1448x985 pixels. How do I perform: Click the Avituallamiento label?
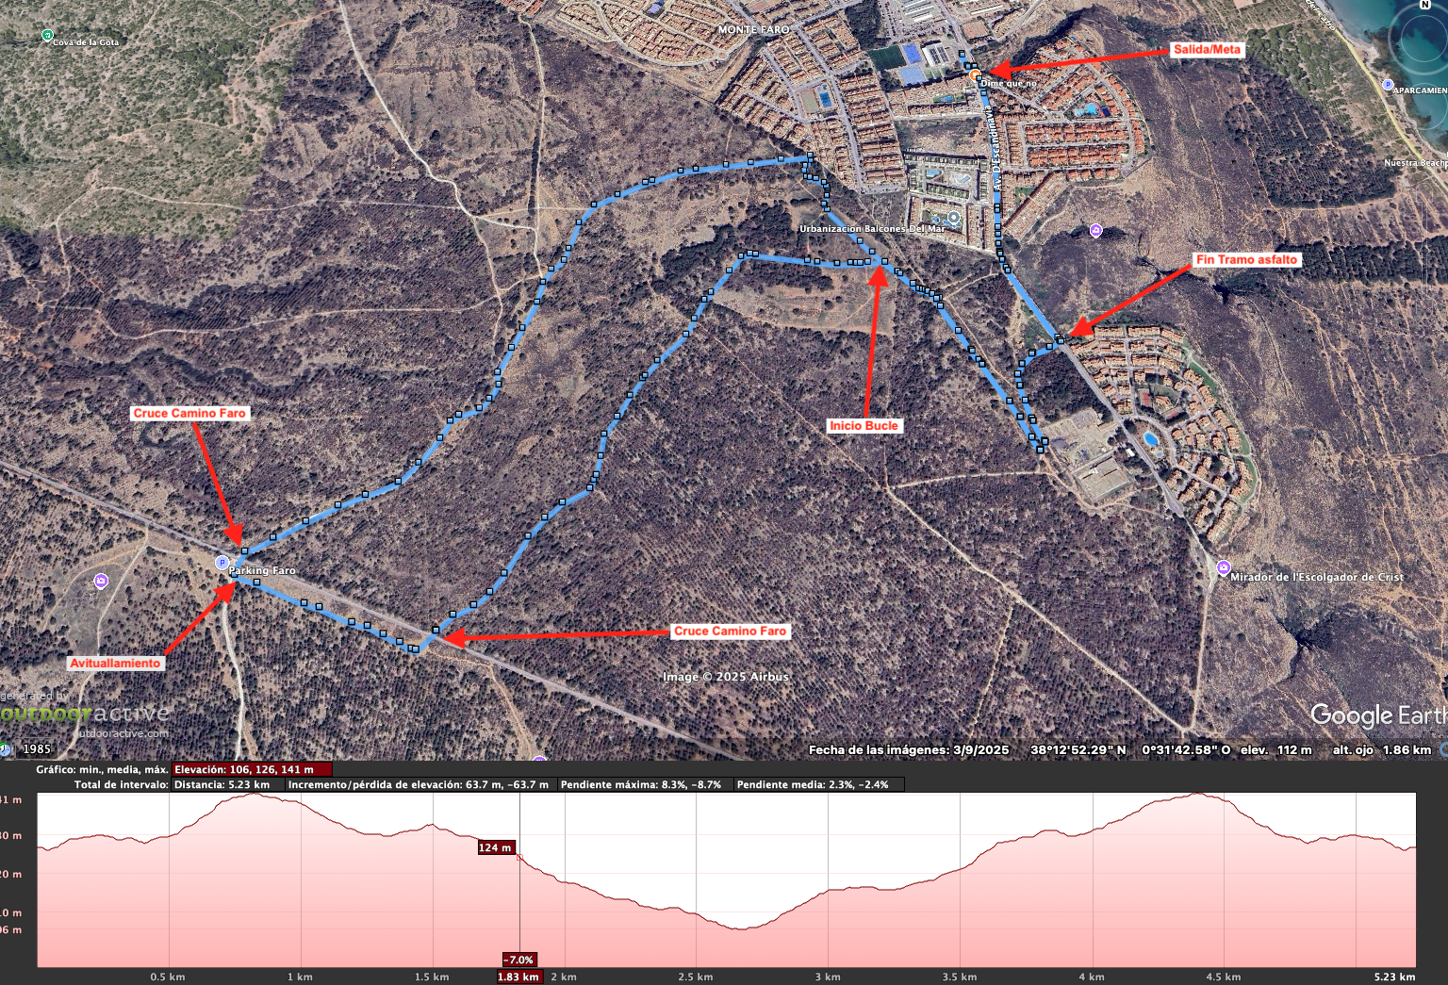tap(115, 664)
